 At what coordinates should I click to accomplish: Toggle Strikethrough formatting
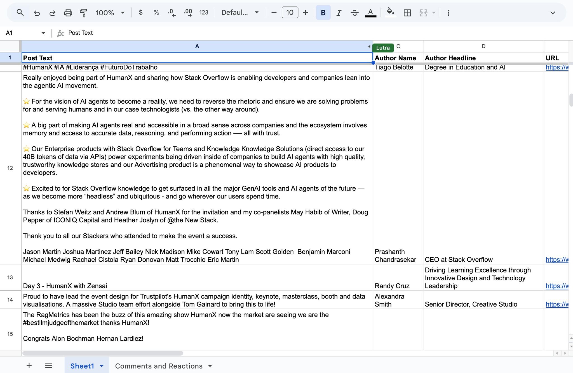click(354, 13)
